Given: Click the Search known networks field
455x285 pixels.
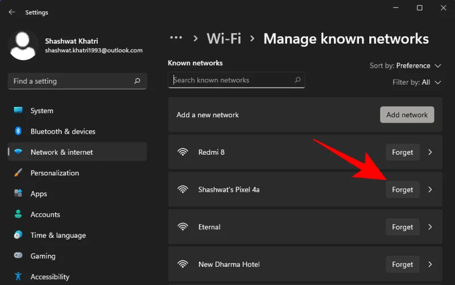Looking at the screenshot, I should tap(236, 80).
